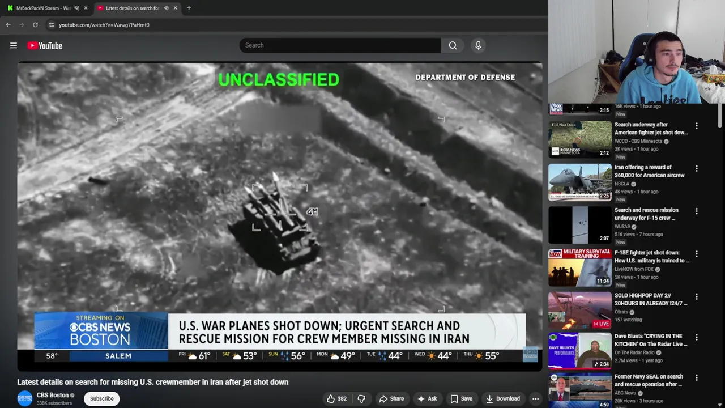Click the Oilrats channel name
The width and height of the screenshot is (725, 408).
pyautogui.click(x=621, y=312)
